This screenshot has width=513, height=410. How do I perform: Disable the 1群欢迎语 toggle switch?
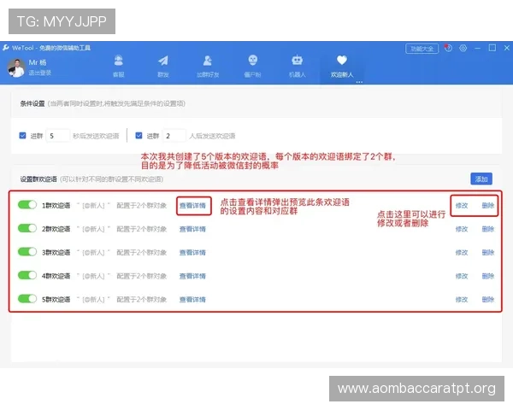pos(27,205)
